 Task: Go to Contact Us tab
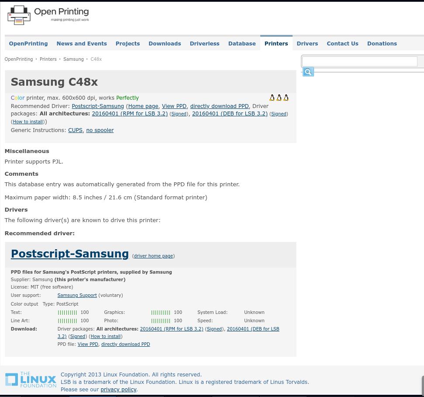[x=342, y=44]
